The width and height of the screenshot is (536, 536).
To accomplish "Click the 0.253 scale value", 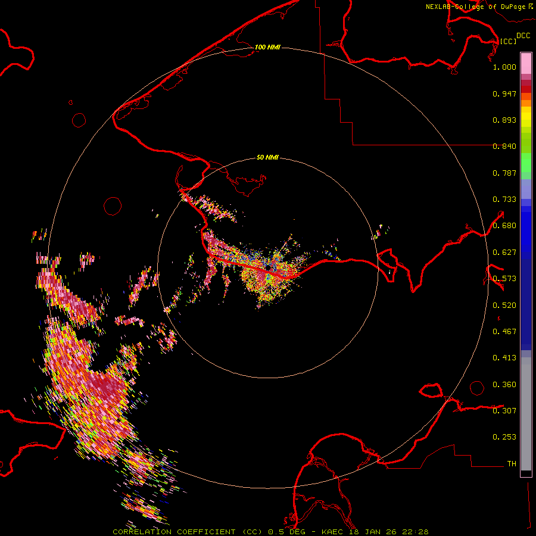I will 504,437.
